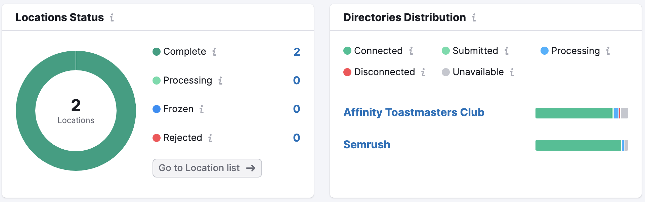Click info icon beside Unavailable legend
The image size is (645, 202).
coord(512,72)
